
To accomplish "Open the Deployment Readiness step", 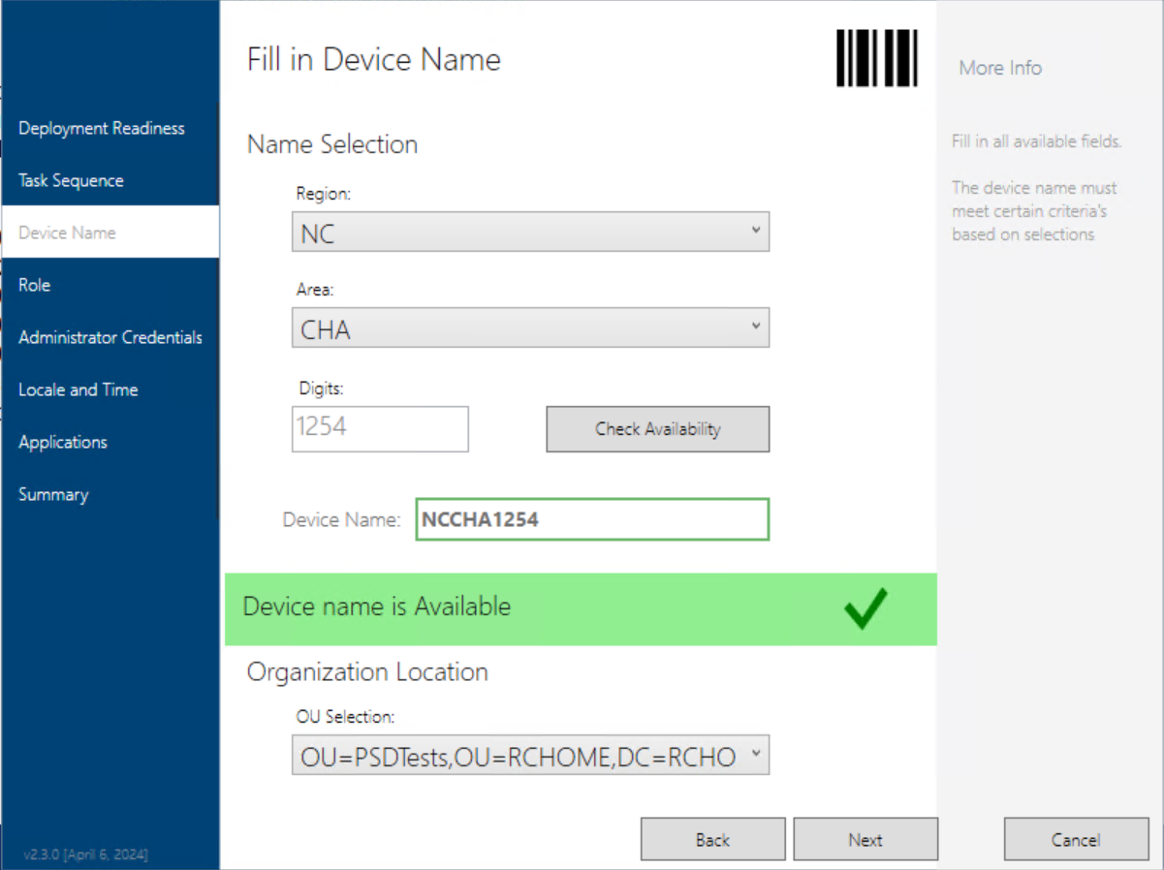I will click(x=110, y=128).
